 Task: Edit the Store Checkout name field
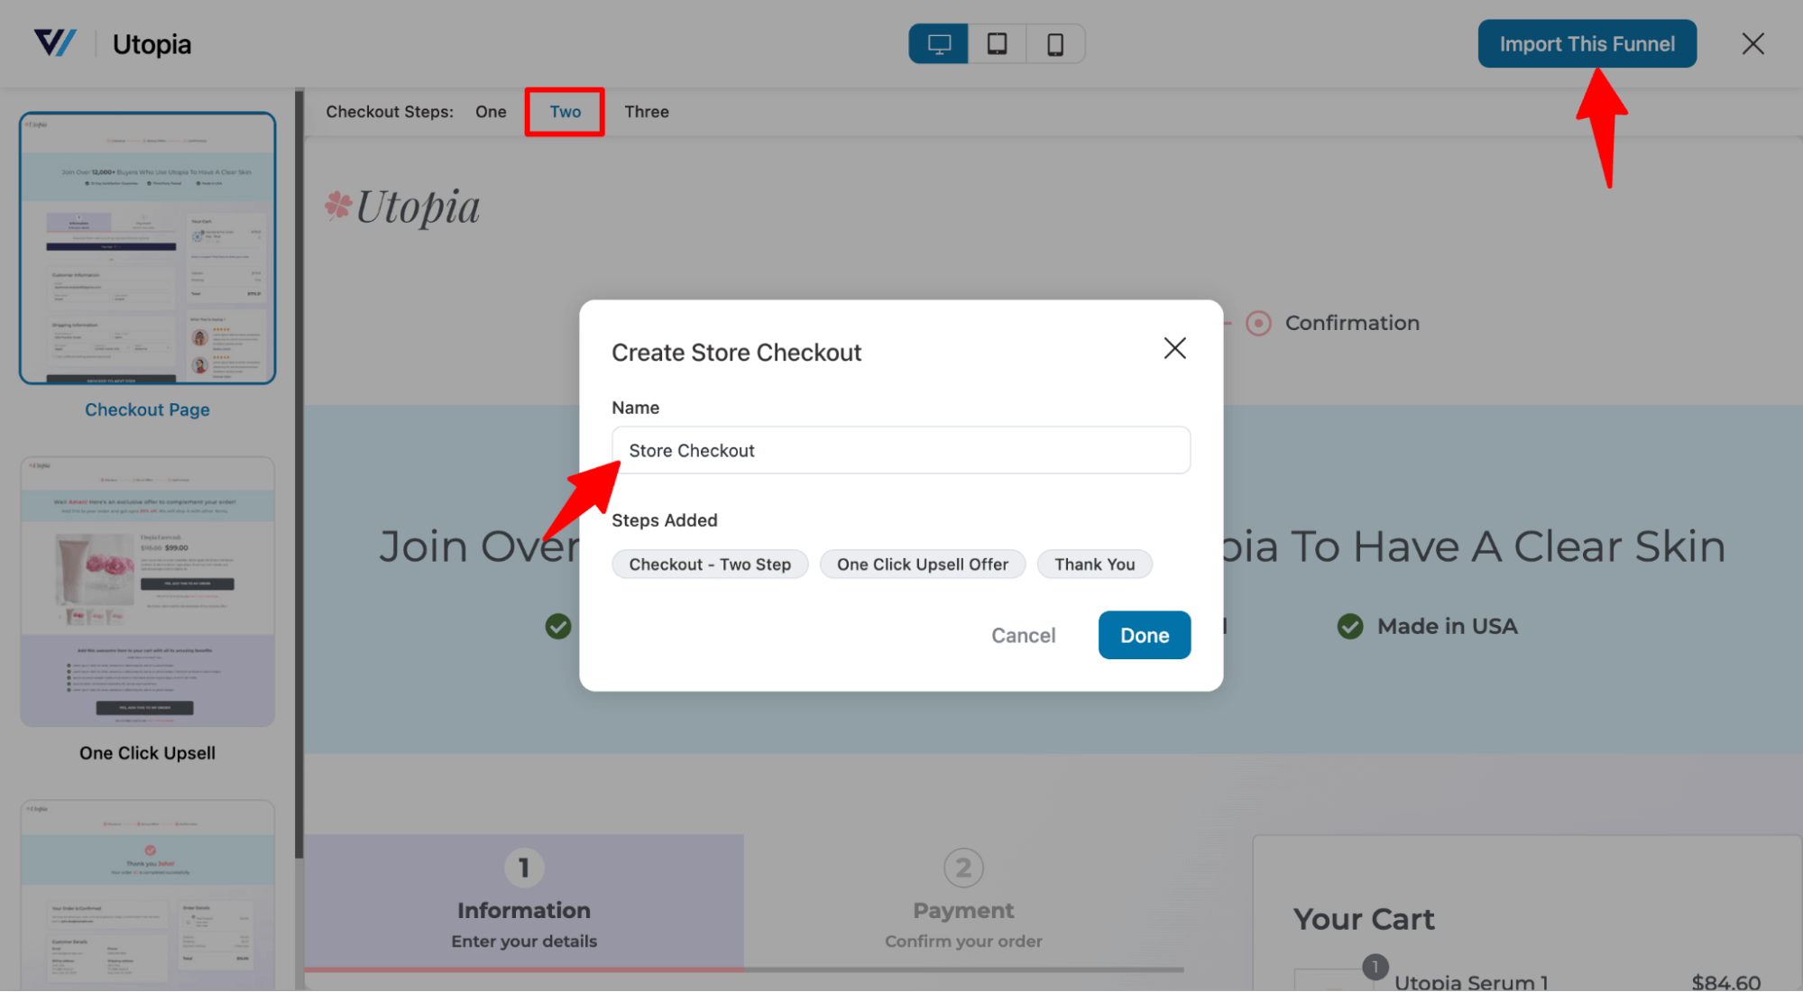[x=902, y=450]
